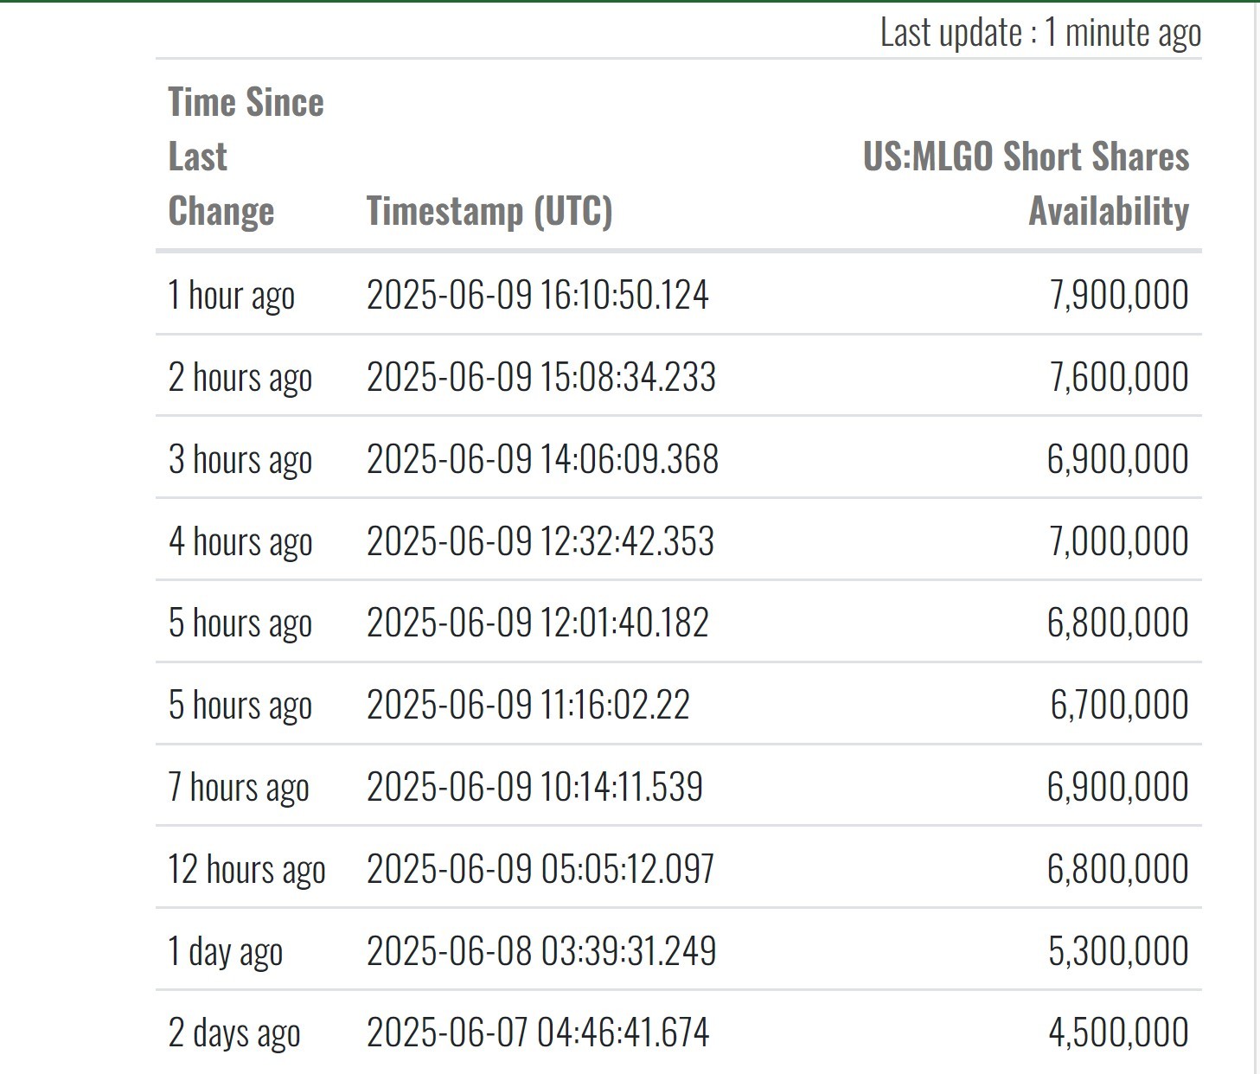Select the 6,700,000 availability value

tap(1120, 705)
